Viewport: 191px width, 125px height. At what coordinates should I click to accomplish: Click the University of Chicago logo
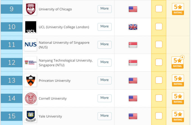coord(30,9)
